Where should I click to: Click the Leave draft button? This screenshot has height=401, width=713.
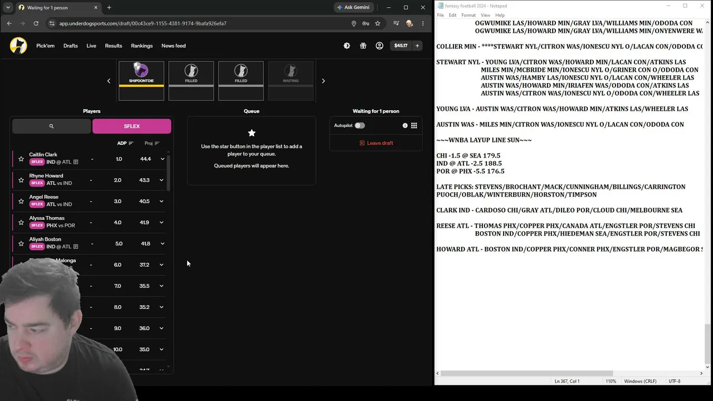click(x=376, y=143)
